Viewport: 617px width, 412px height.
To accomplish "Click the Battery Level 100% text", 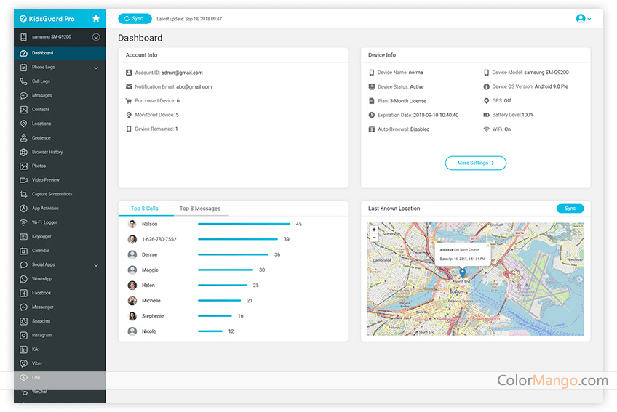I will [x=513, y=116].
